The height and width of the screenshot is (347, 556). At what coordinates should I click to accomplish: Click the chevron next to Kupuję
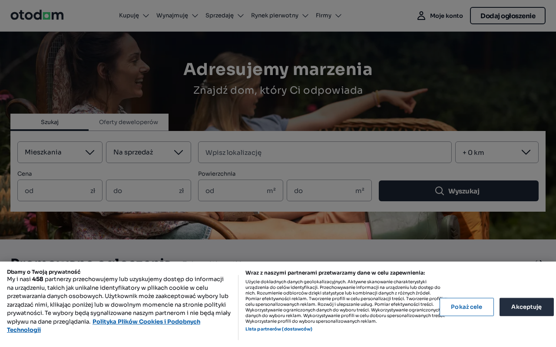click(x=146, y=16)
